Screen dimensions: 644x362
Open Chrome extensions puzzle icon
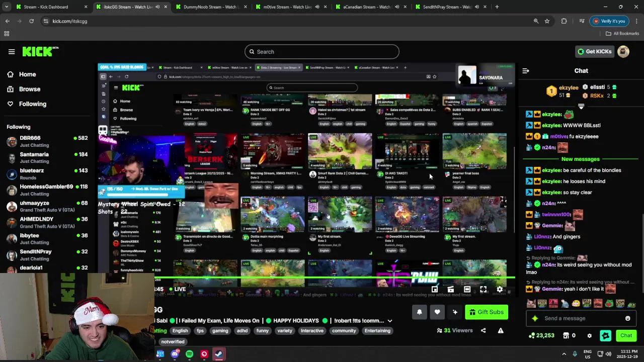click(564, 21)
